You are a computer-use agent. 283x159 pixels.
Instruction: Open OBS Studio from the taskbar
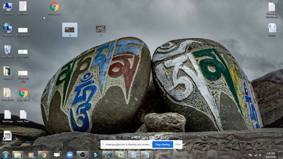(83, 155)
